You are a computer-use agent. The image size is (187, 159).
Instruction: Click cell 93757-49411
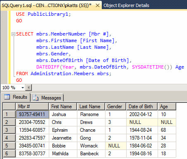(x=32, y=114)
